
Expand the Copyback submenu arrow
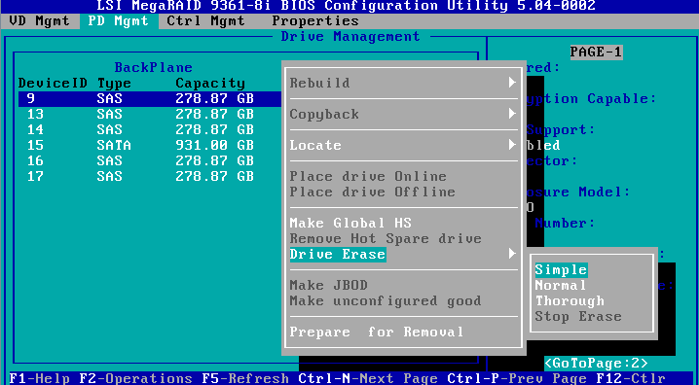click(x=512, y=114)
